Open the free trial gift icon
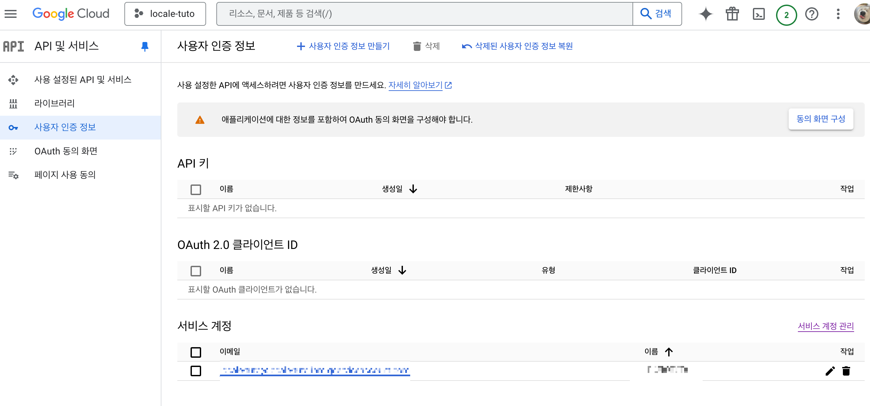 point(732,14)
